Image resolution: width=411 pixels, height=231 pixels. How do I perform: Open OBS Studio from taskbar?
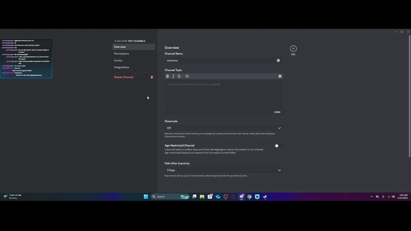coord(226,197)
